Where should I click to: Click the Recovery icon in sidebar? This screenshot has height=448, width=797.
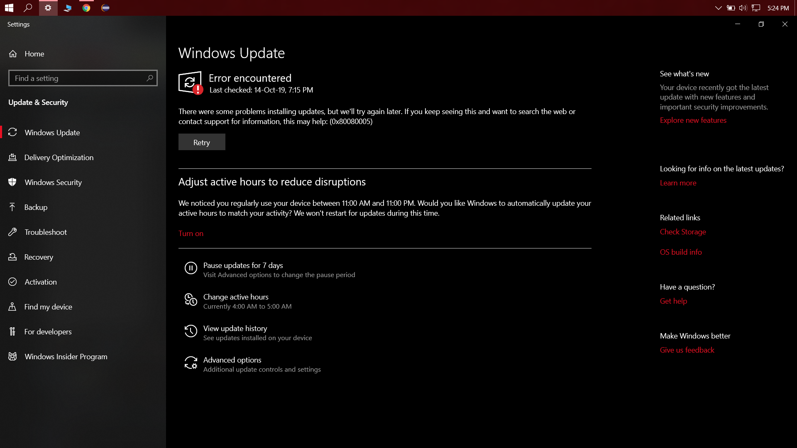(x=12, y=257)
